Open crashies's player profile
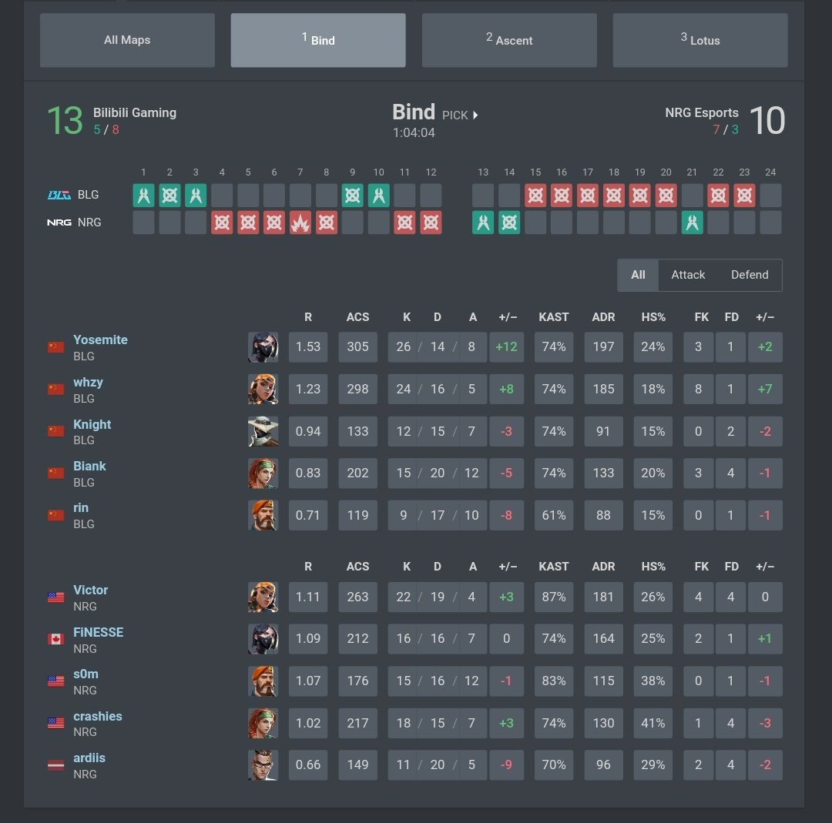 pyautogui.click(x=98, y=716)
